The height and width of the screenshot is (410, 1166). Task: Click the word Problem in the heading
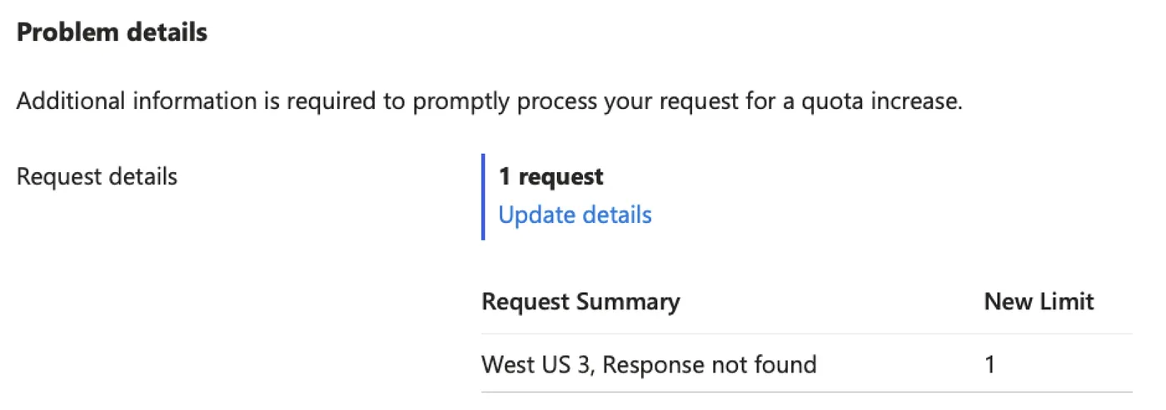click(63, 33)
